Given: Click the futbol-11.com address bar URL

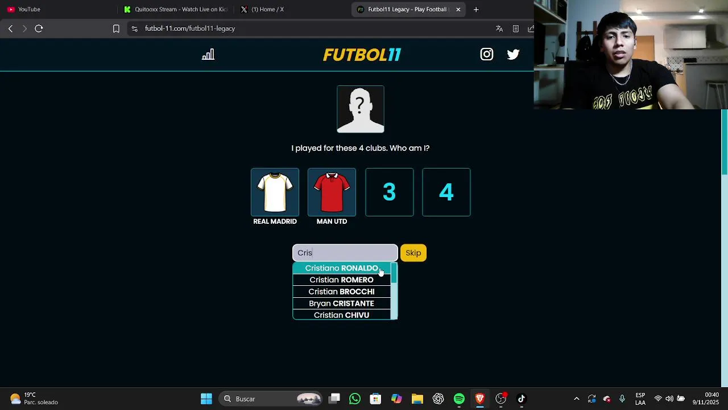Looking at the screenshot, I should point(190,28).
